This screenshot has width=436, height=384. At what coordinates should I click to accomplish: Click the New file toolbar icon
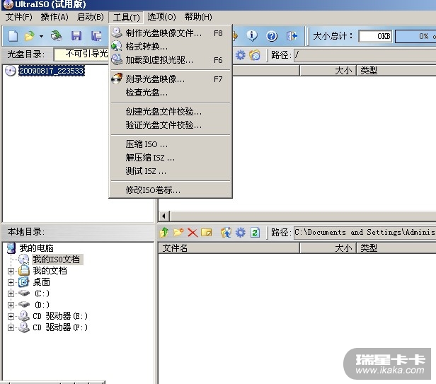(x=13, y=36)
